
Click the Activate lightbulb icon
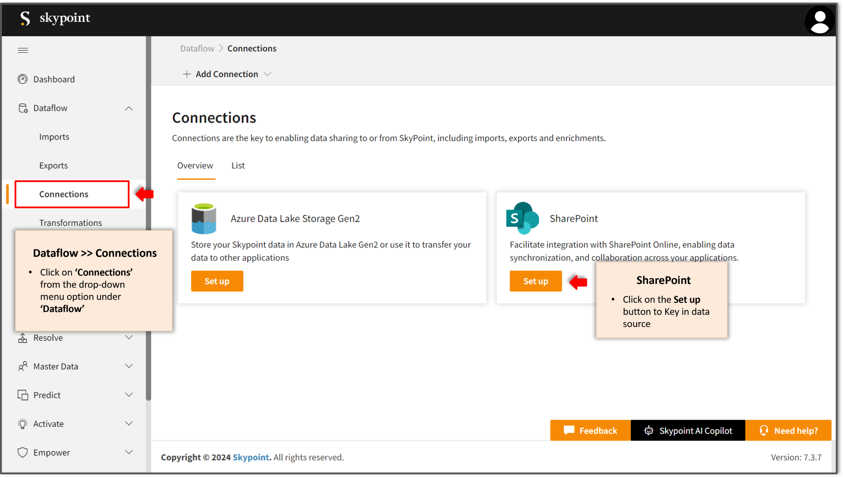22,423
